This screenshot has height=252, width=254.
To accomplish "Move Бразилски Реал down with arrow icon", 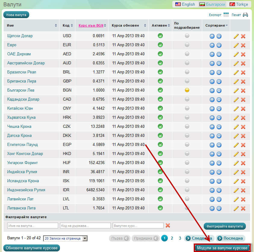I will click(x=219, y=73).
